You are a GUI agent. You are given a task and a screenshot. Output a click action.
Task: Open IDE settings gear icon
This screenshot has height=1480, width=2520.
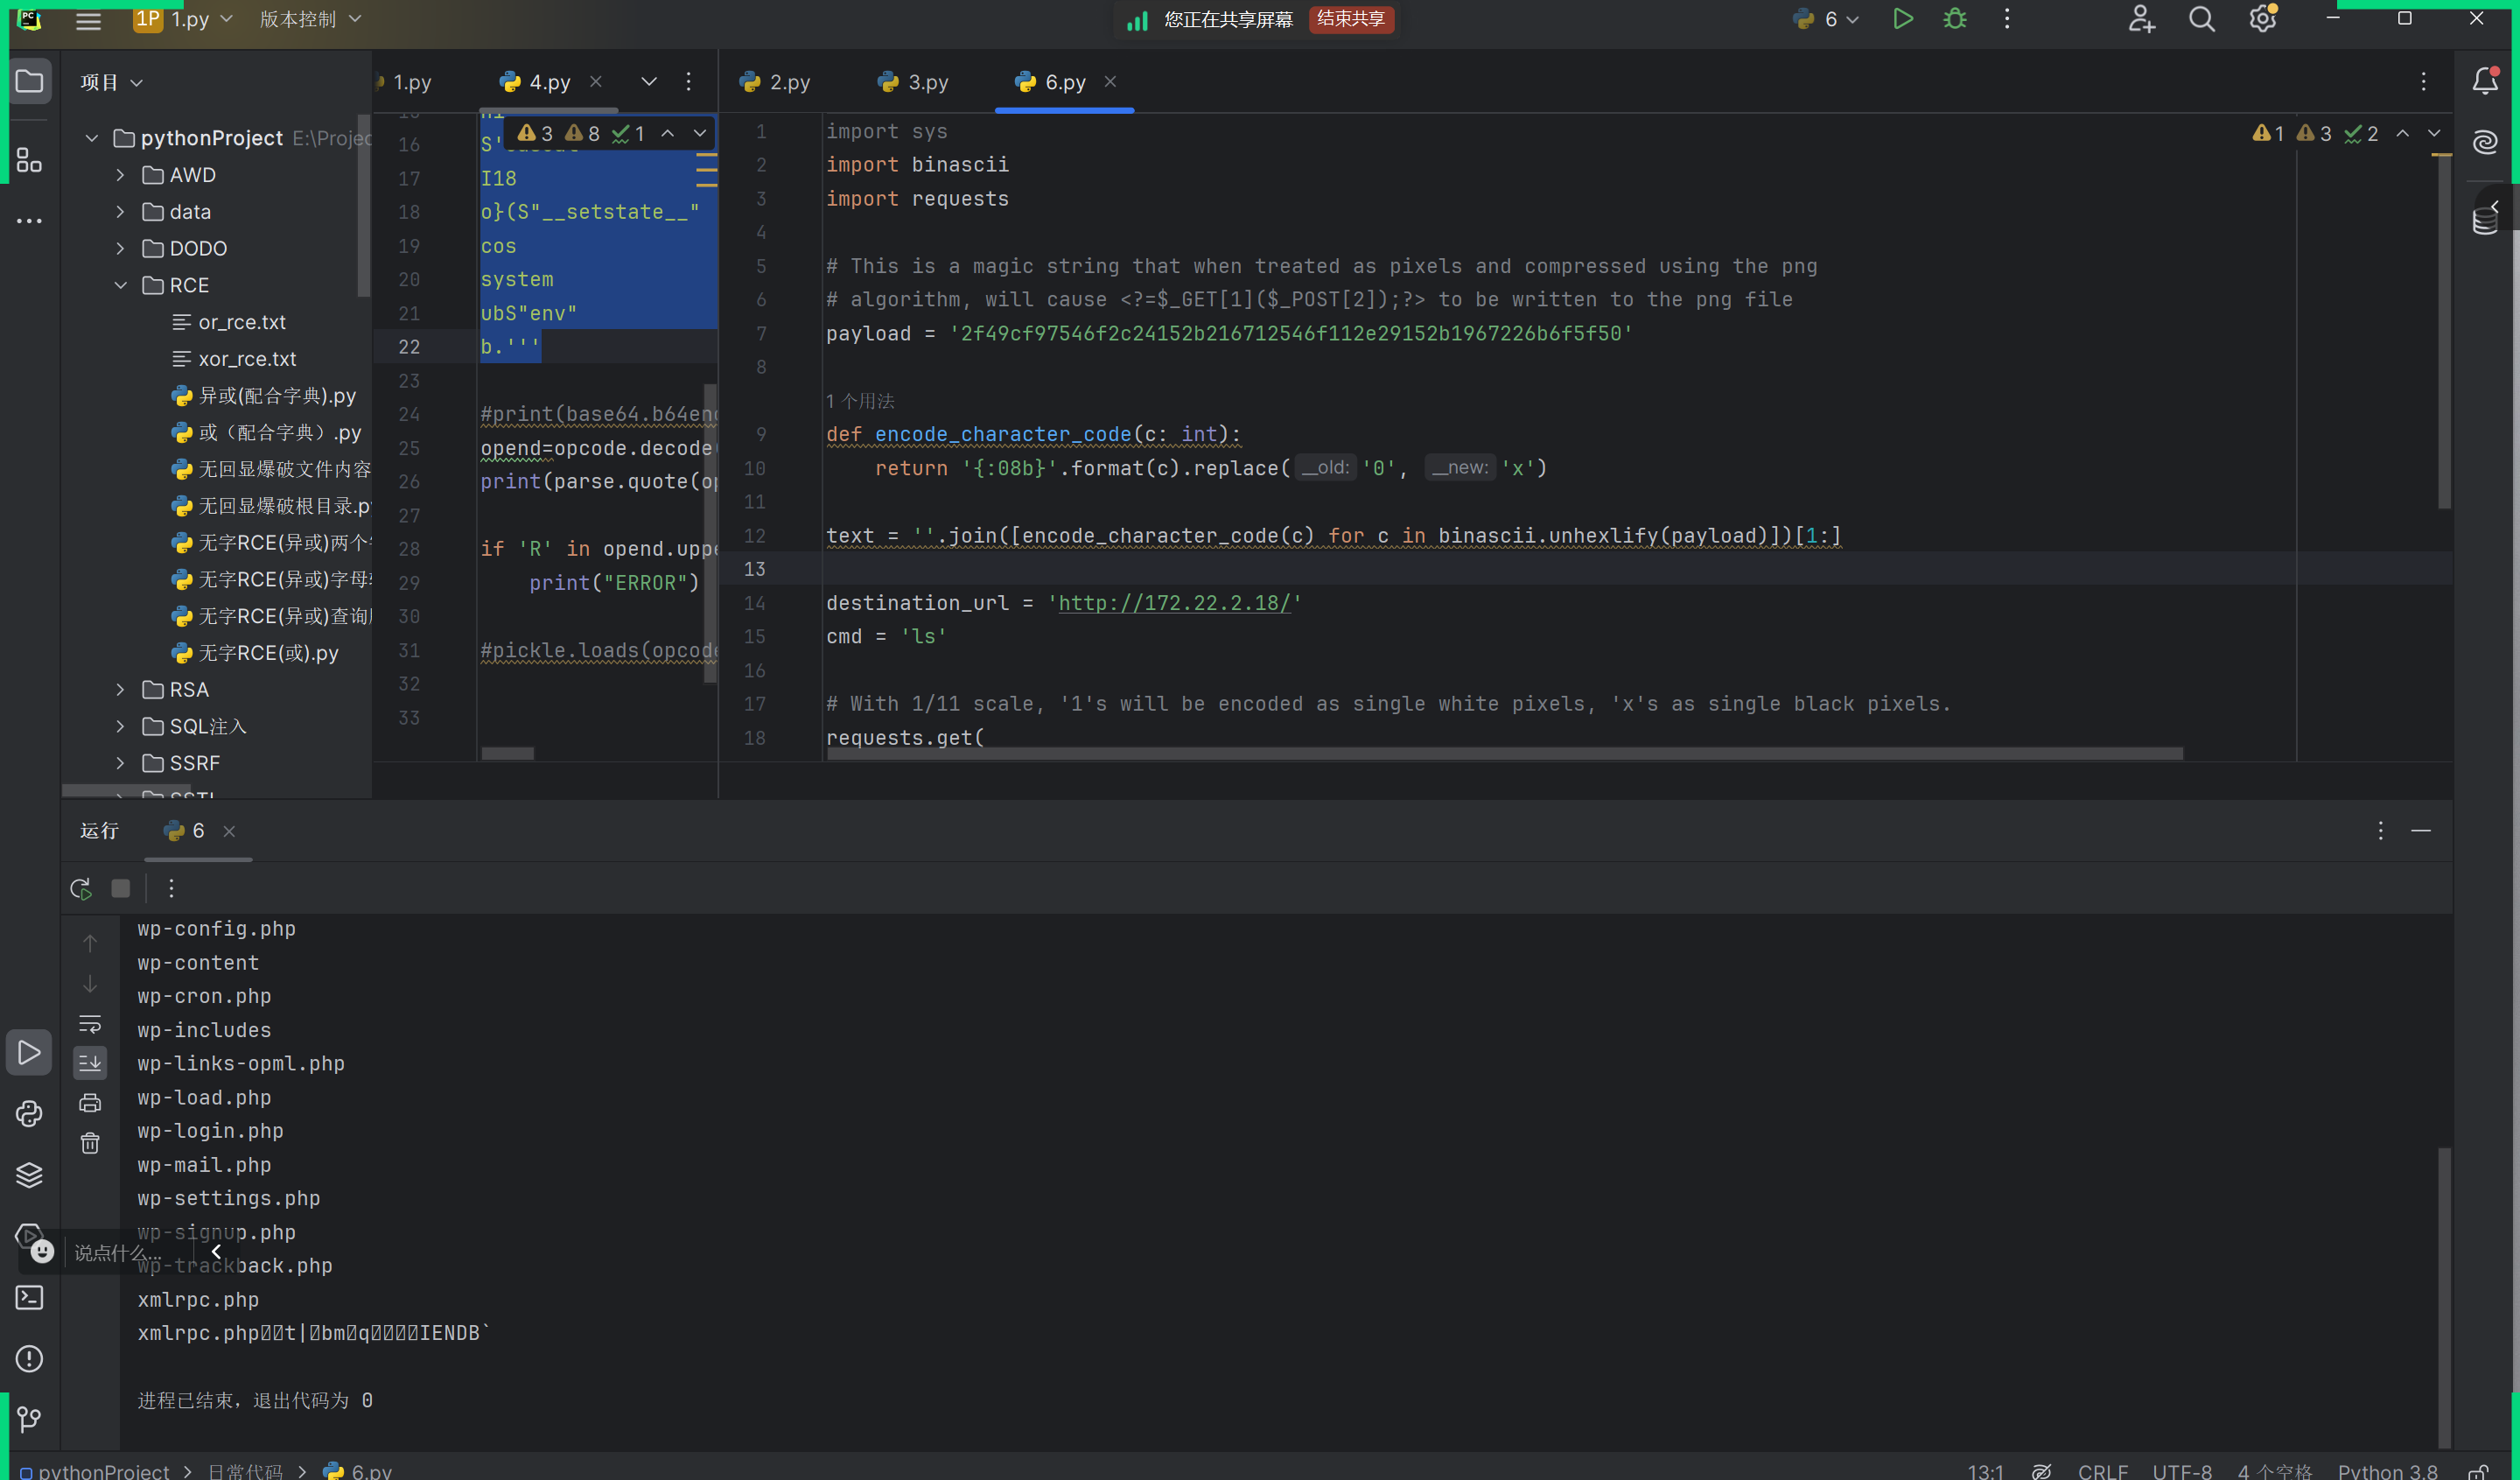pyautogui.click(x=2262, y=19)
